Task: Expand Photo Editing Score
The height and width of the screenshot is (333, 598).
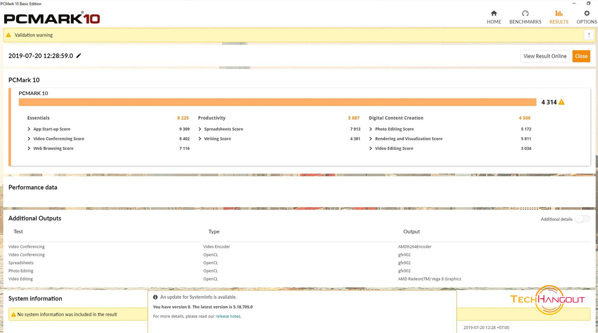Action: [371, 129]
